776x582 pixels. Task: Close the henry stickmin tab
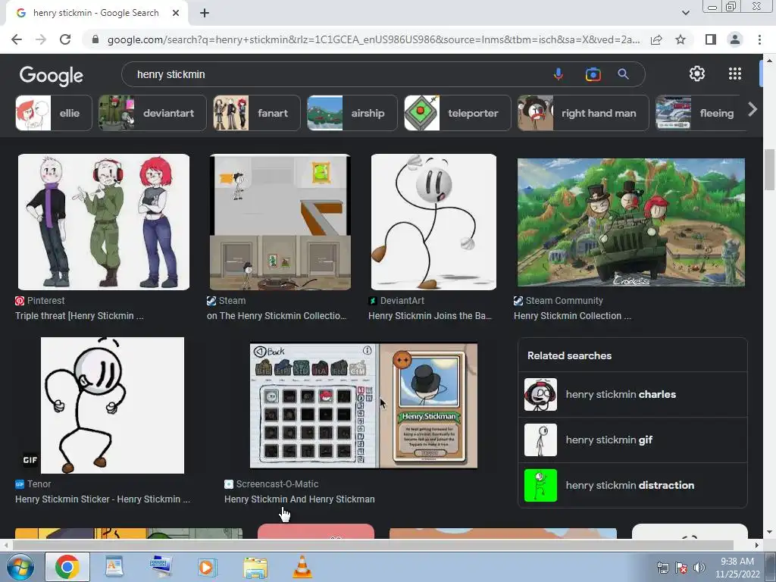click(x=176, y=13)
